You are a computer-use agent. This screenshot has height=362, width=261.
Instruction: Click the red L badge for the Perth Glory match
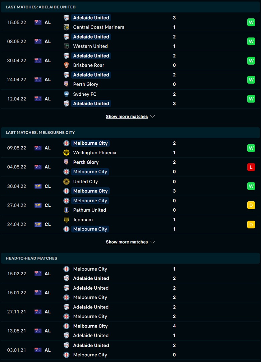point(251,167)
